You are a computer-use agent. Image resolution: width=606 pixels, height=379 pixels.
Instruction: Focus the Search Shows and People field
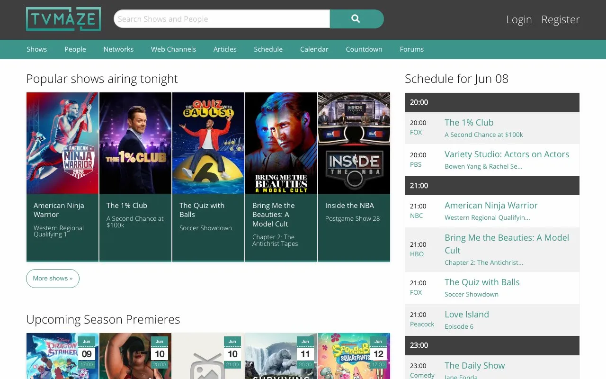[x=222, y=19]
